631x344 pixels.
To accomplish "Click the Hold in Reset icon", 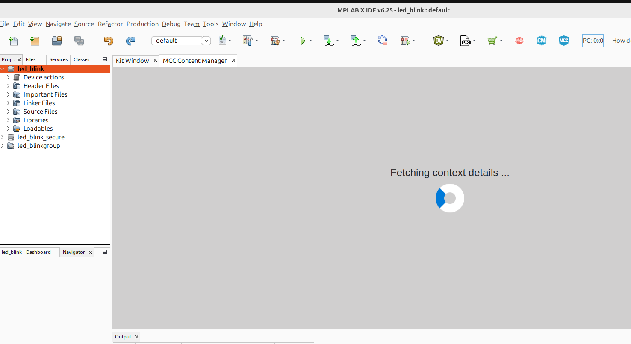I will coord(383,41).
